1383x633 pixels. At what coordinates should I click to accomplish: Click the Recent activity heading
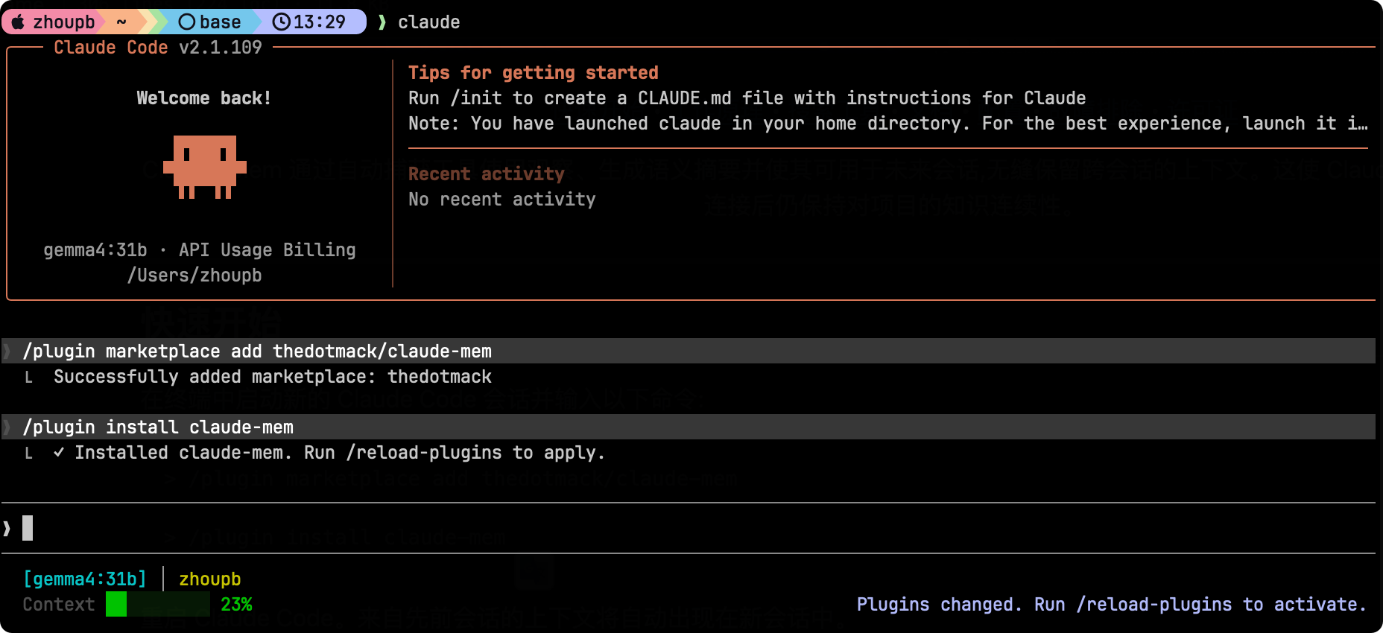[486, 174]
